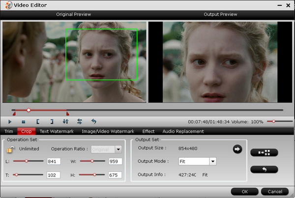This screenshot has width=295, height=198.
Task: Click the Volume slider handle
Action: click(x=273, y=121)
